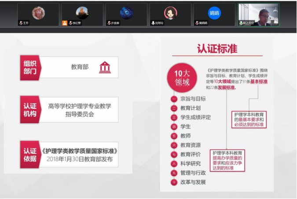
Task: Click the microphone icon on the cartoon girl avatar tile
Action: [153, 23]
